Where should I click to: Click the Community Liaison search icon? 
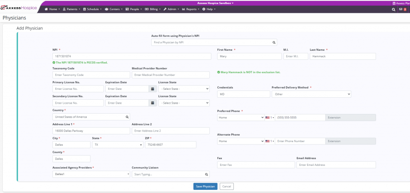[207, 174]
